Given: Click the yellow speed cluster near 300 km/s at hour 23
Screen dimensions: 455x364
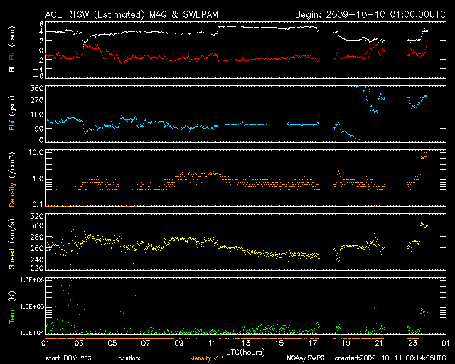Looking at the screenshot, I should click(424, 225).
